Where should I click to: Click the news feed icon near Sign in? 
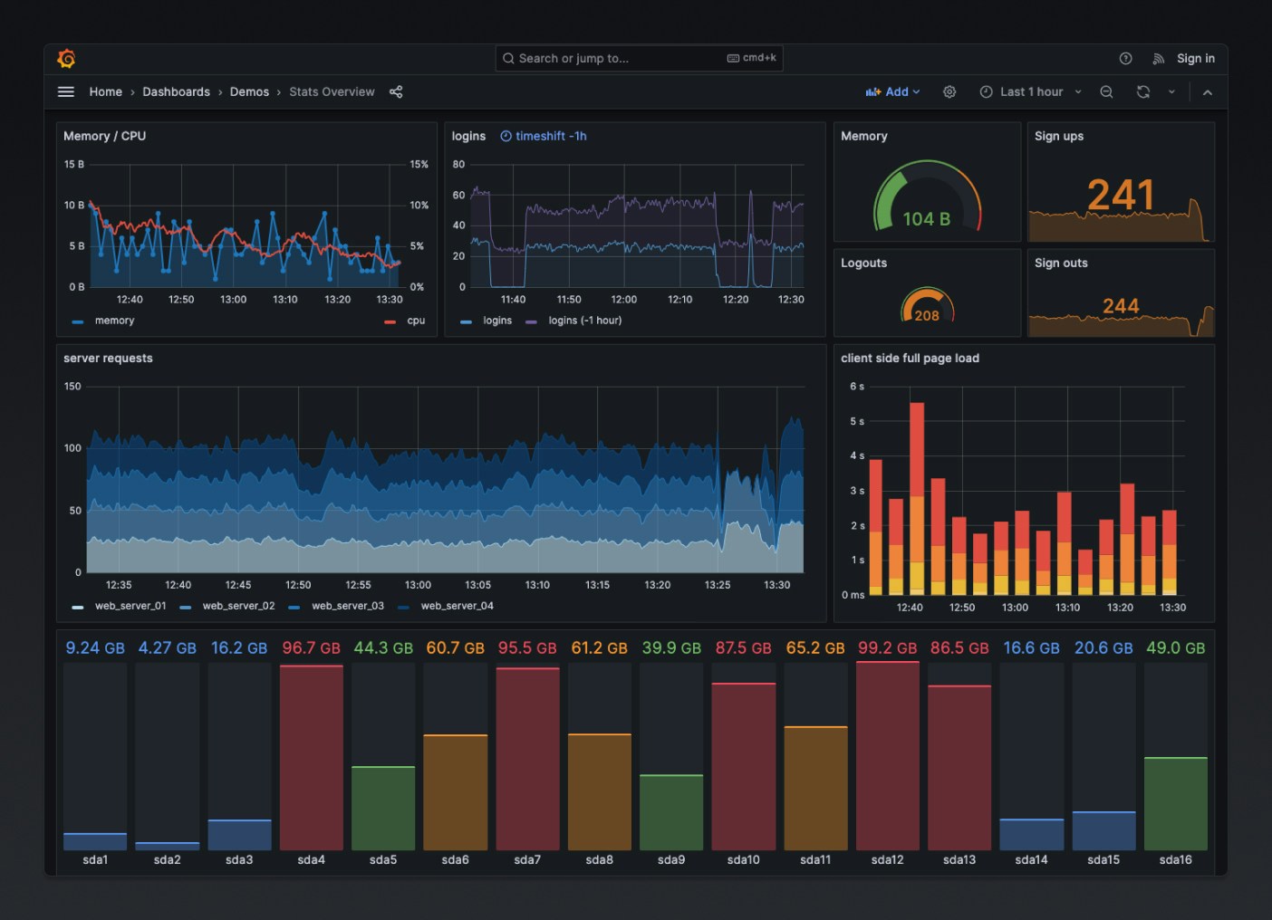(x=1158, y=57)
